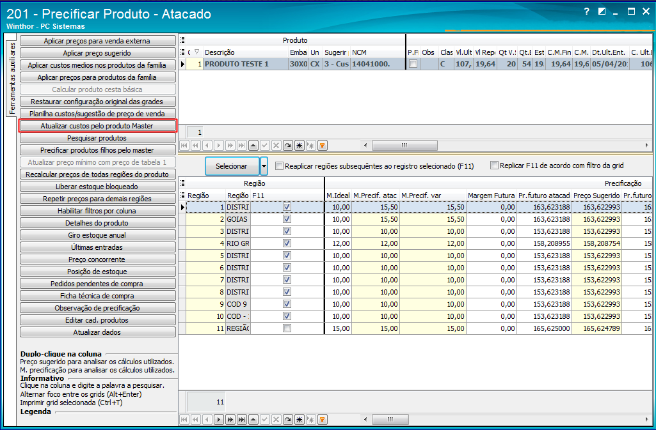Click black asterisk bookmark icon in region grid toolbar

click(299, 419)
